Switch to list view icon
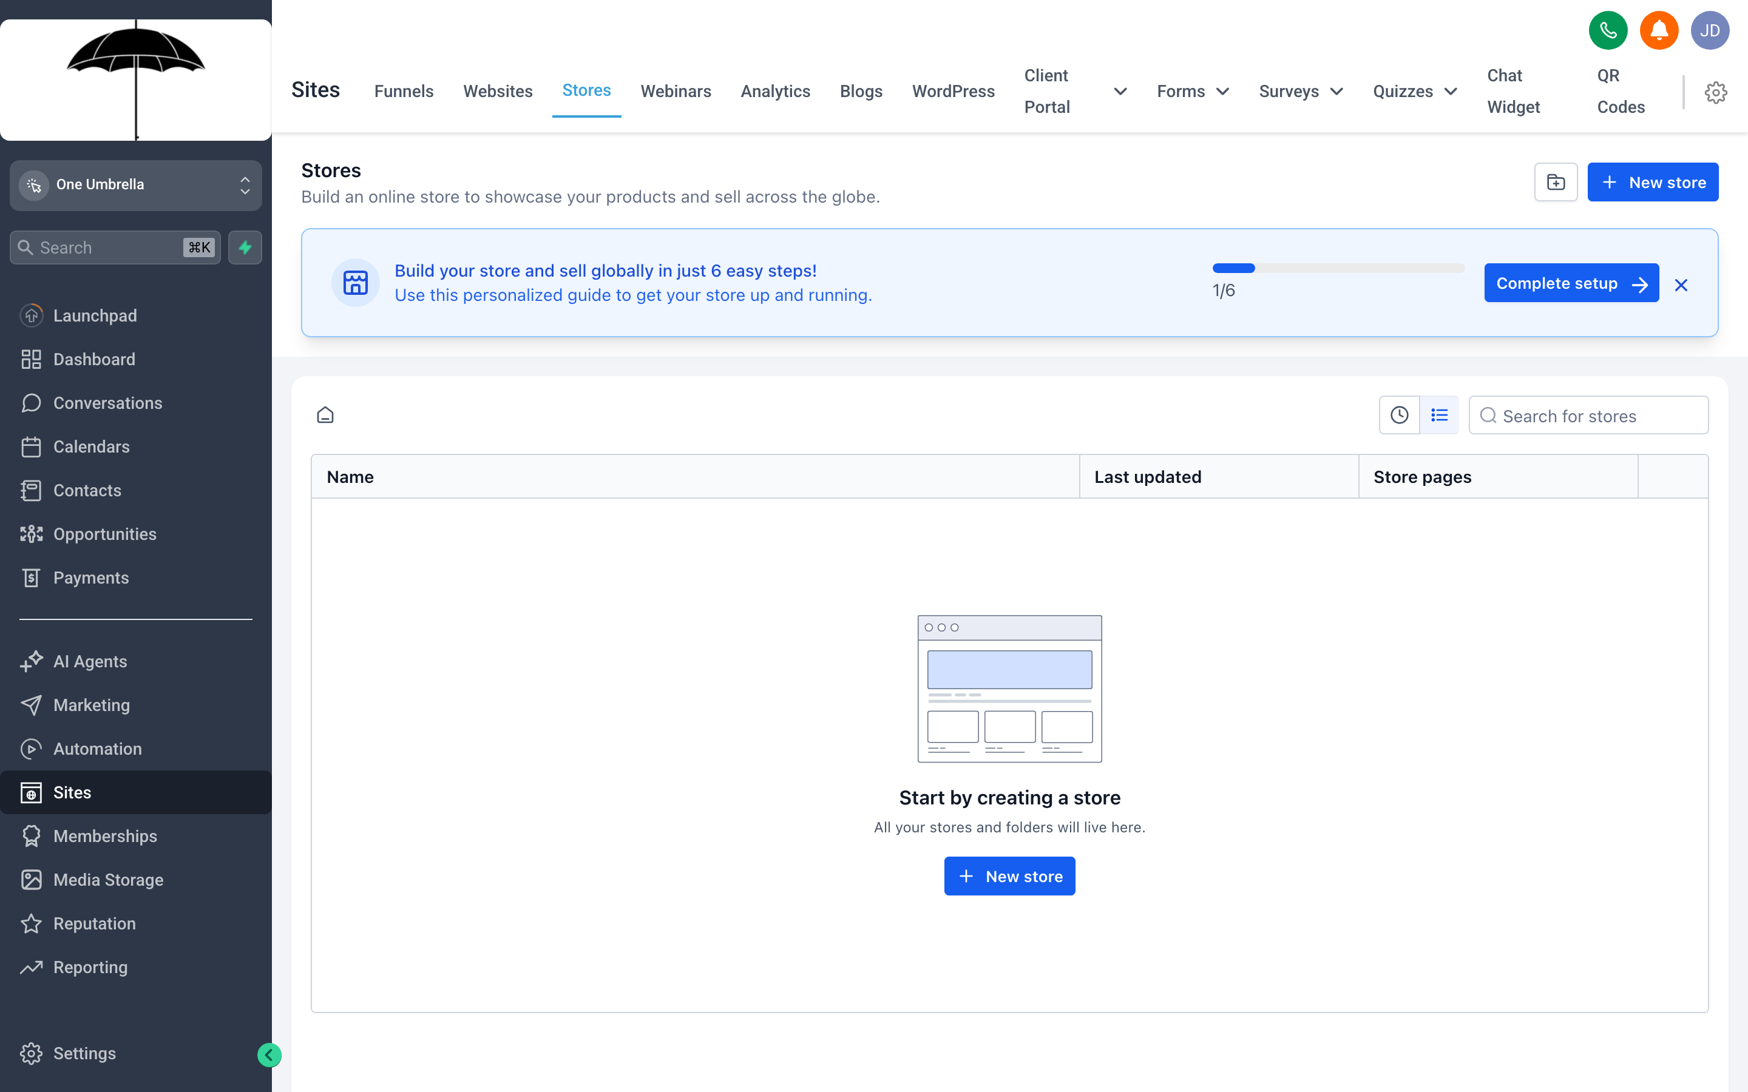 click(x=1439, y=416)
